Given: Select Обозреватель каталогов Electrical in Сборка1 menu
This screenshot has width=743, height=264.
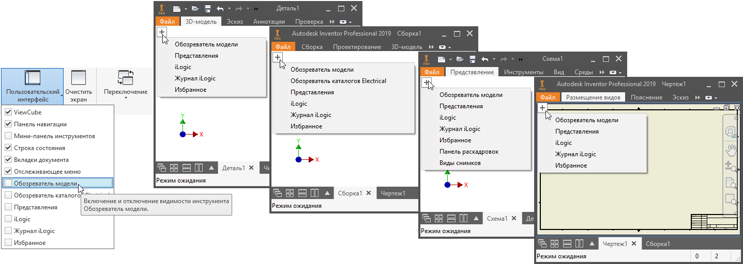Looking at the screenshot, I should 338,81.
